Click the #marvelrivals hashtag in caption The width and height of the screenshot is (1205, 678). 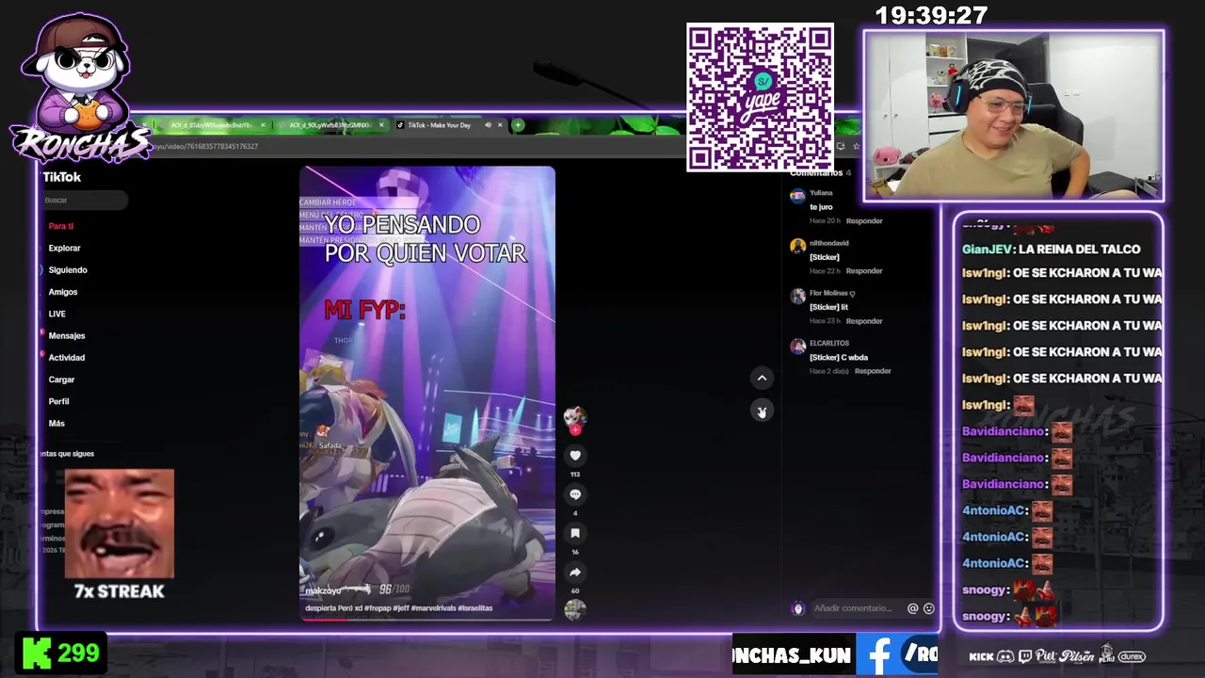pyautogui.click(x=433, y=608)
